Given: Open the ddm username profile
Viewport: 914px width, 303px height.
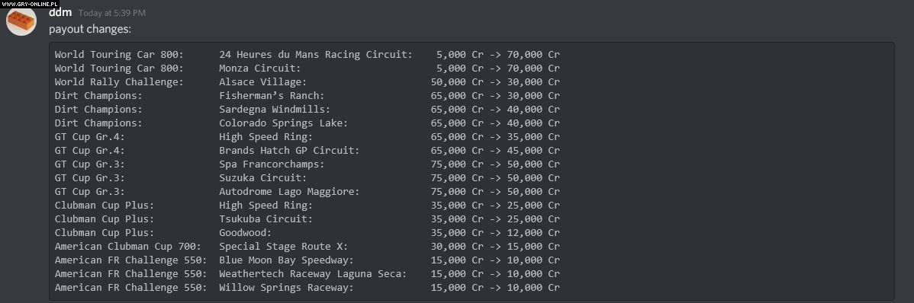Looking at the screenshot, I should coord(60,12).
